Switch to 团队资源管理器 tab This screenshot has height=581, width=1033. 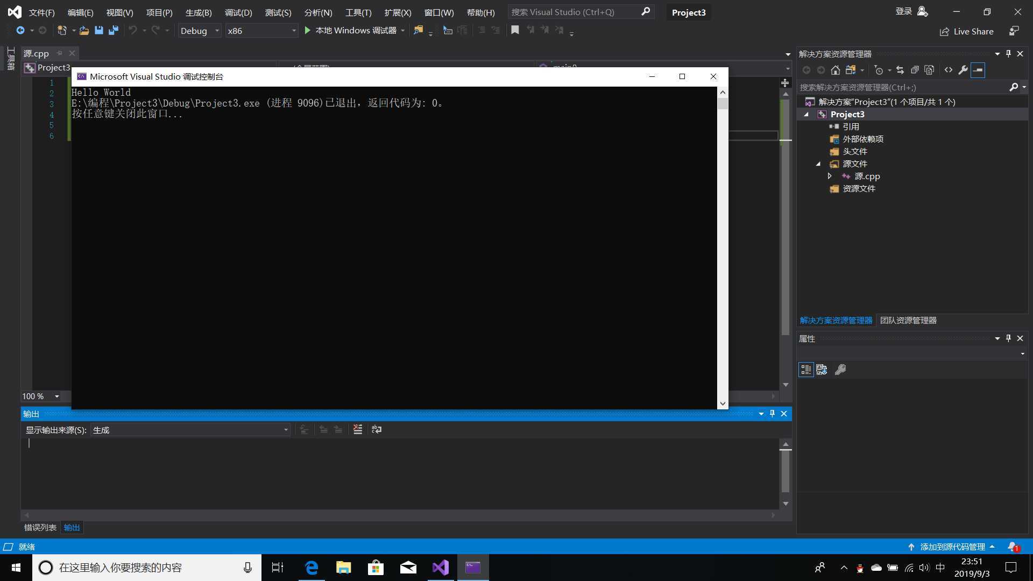pyautogui.click(x=908, y=320)
